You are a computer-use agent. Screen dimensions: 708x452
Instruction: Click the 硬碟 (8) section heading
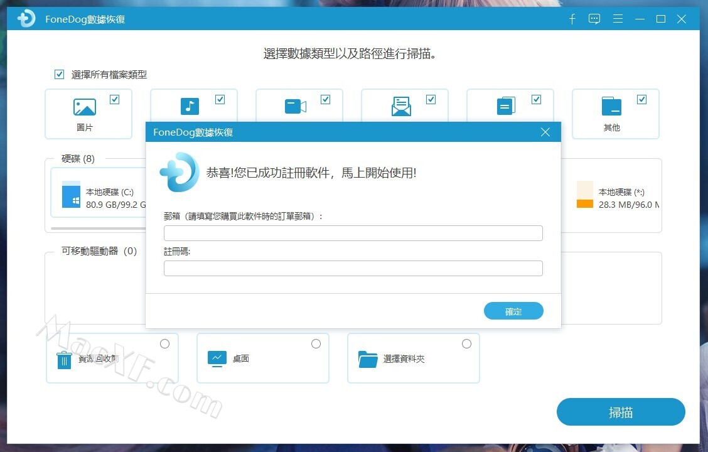78,158
